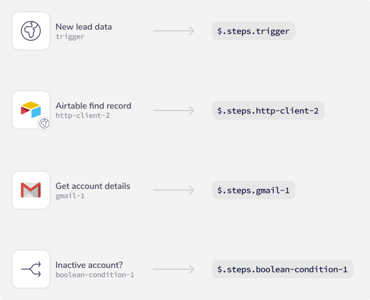The height and width of the screenshot is (300, 370).
Task: Click the "http-client-2" step name text
Action: coord(82,115)
